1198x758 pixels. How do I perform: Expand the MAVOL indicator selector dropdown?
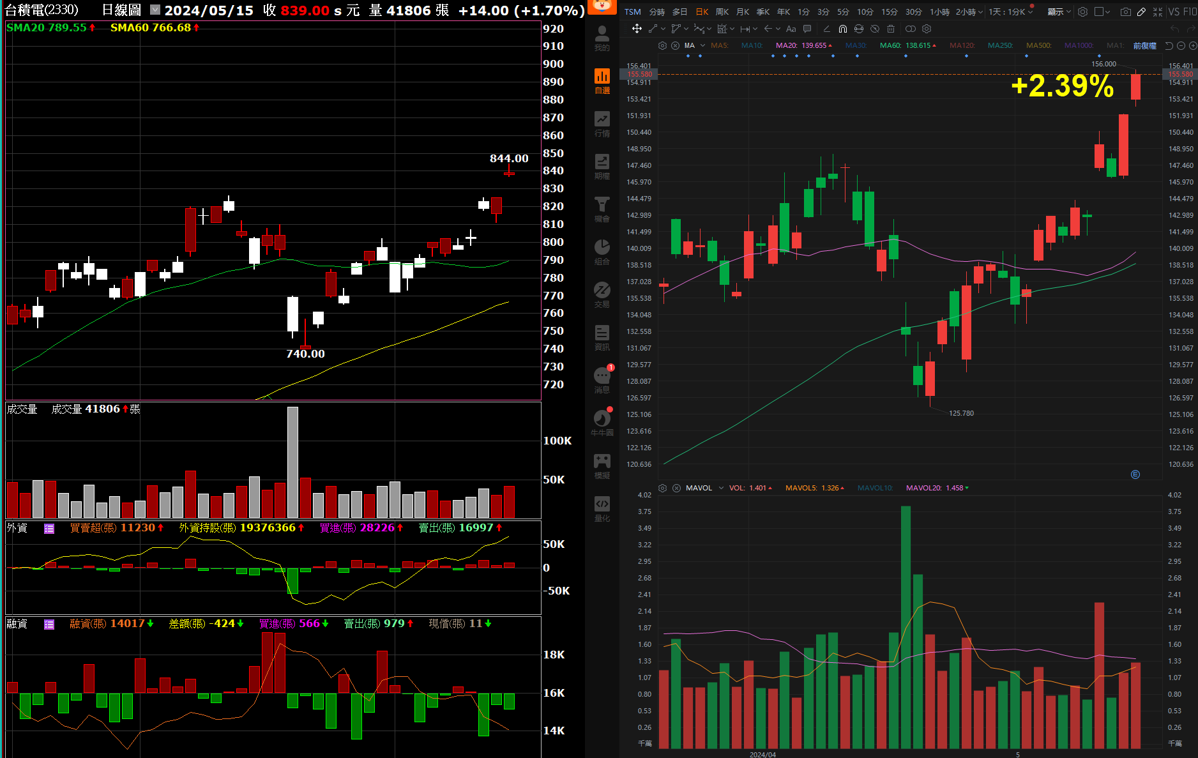(721, 488)
